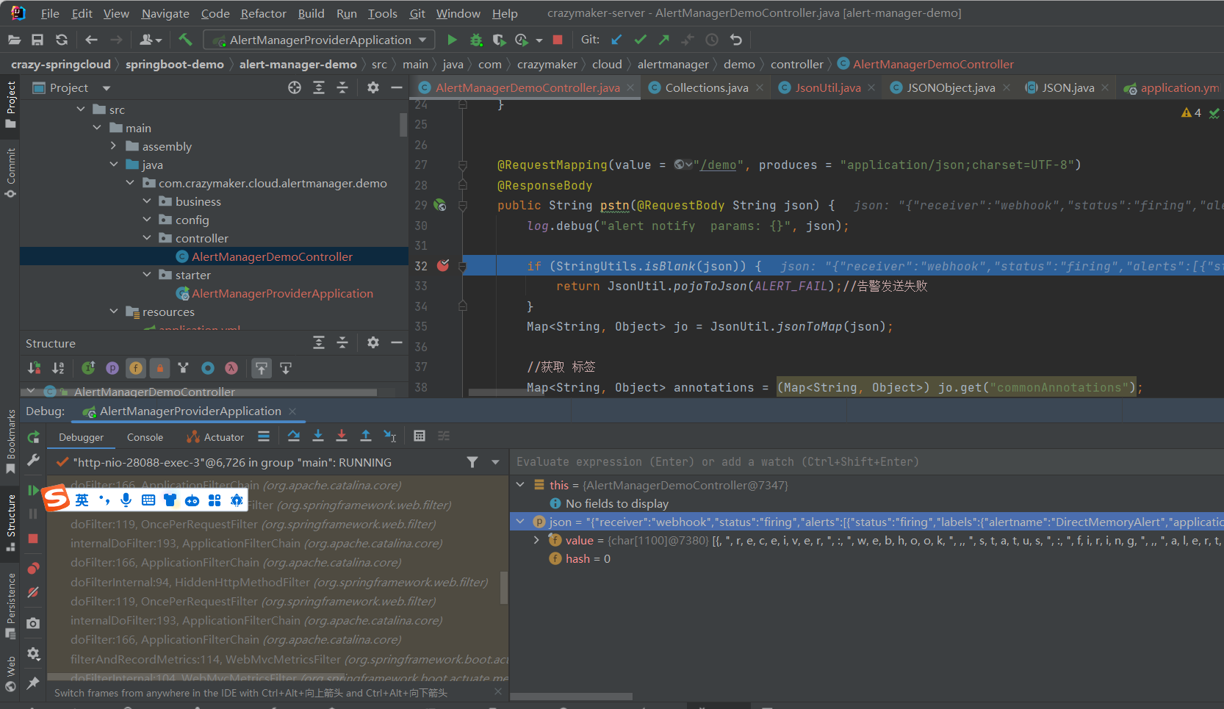Open Commit tool window on left edge

point(10,173)
